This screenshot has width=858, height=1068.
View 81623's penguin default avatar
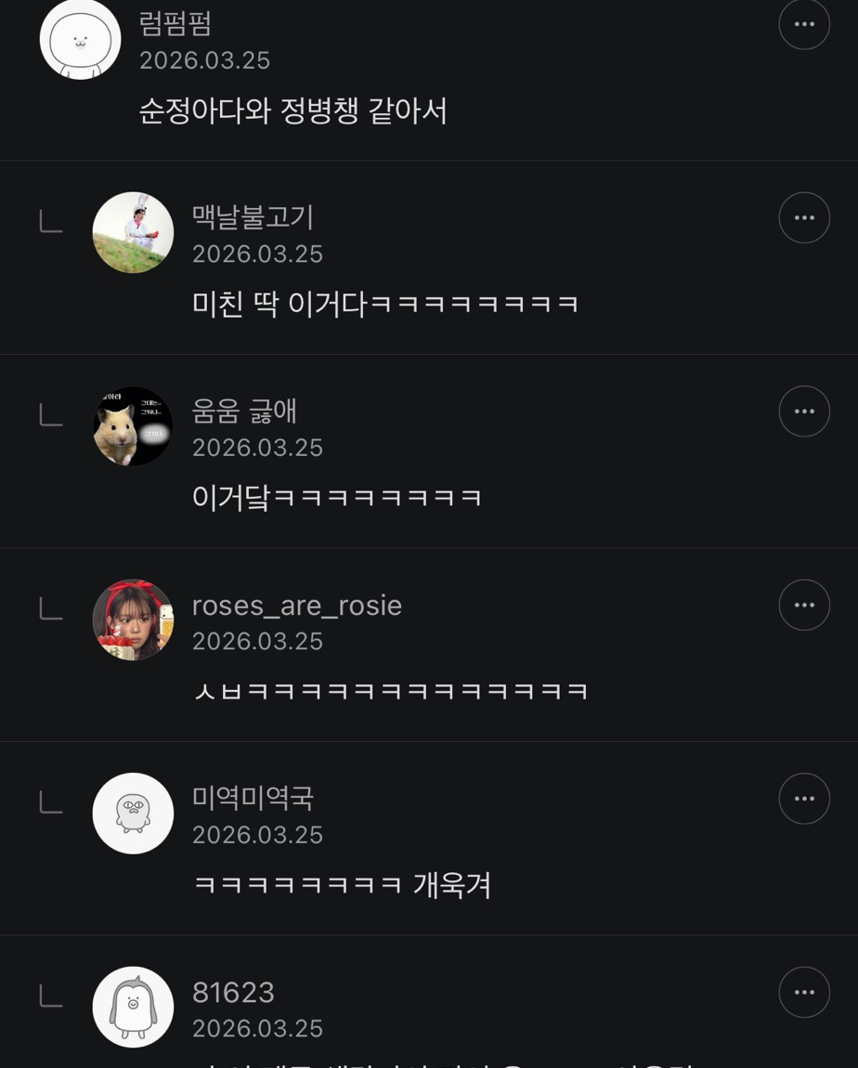pyautogui.click(x=133, y=1007)
